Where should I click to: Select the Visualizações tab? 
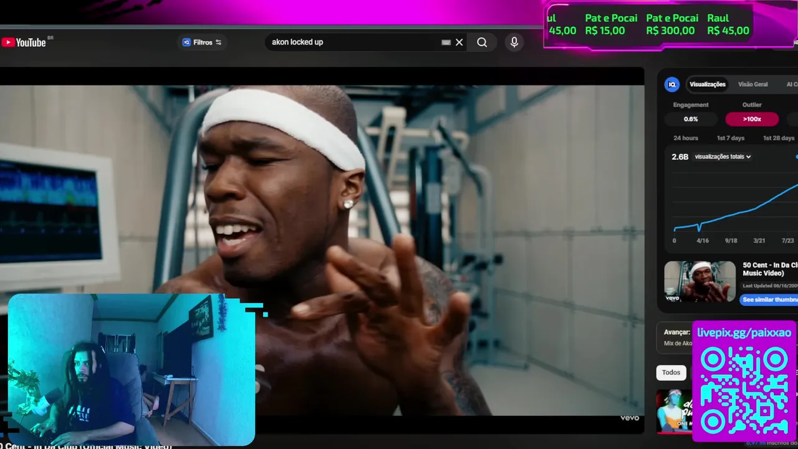pos(708,84)
